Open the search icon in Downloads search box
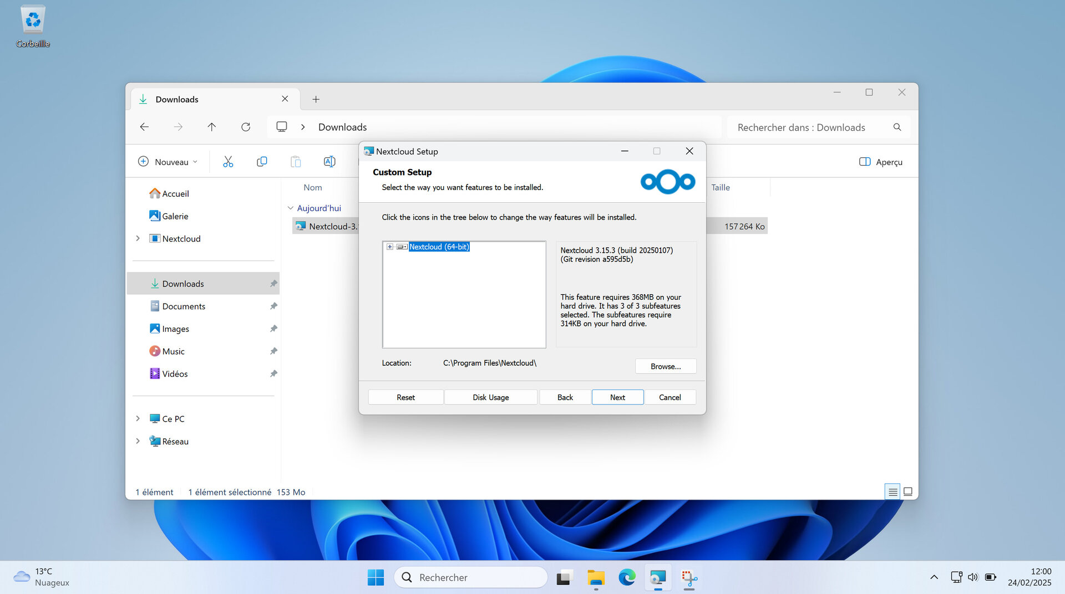 897,127
